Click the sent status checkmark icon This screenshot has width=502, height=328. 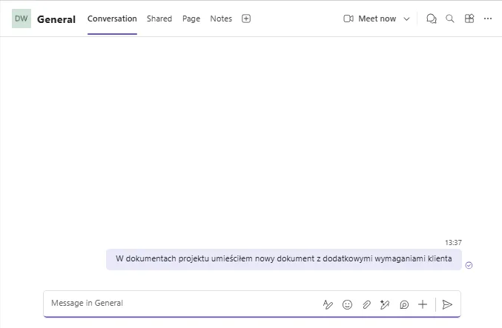point(469,265)
